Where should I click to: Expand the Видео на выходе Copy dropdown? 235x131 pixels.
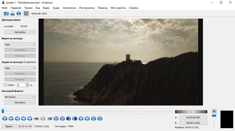coord(20,44)
